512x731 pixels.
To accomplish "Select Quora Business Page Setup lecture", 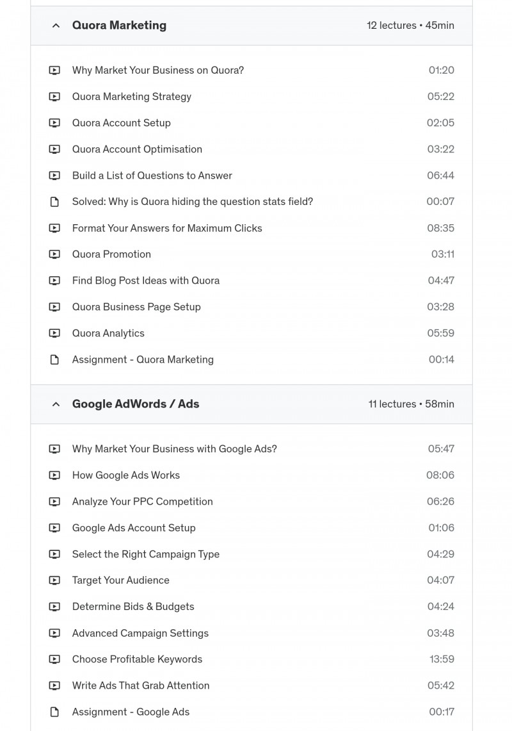I will (x=136, y=307).
